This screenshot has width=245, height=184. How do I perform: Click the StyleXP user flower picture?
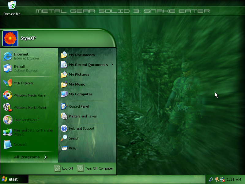click(10, 38)
